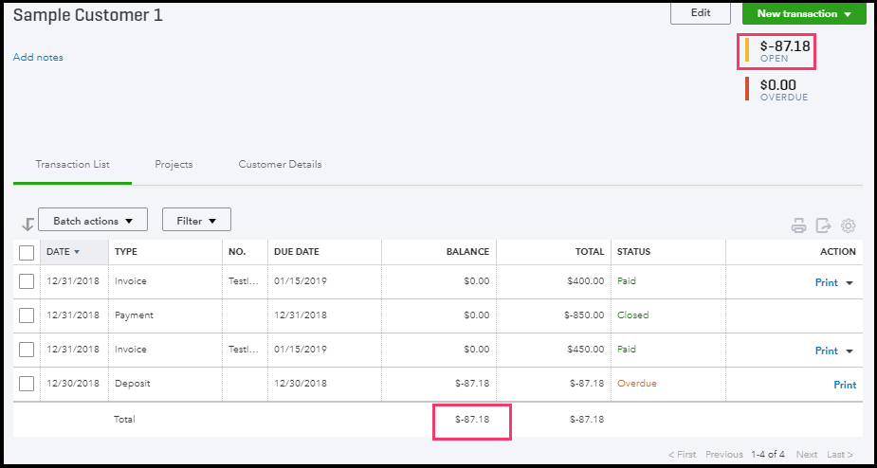The width and height of the screenshot is (877, 468).
Task: Print the Deposit transaction
Action: [845, 385]
